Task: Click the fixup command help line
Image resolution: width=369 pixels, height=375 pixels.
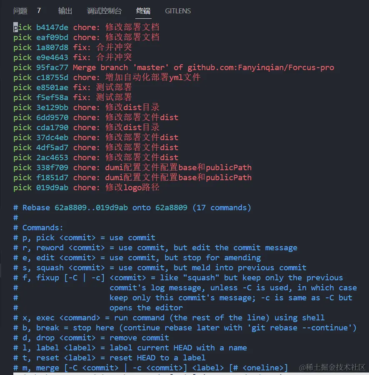Action: (x=178, y=278)
